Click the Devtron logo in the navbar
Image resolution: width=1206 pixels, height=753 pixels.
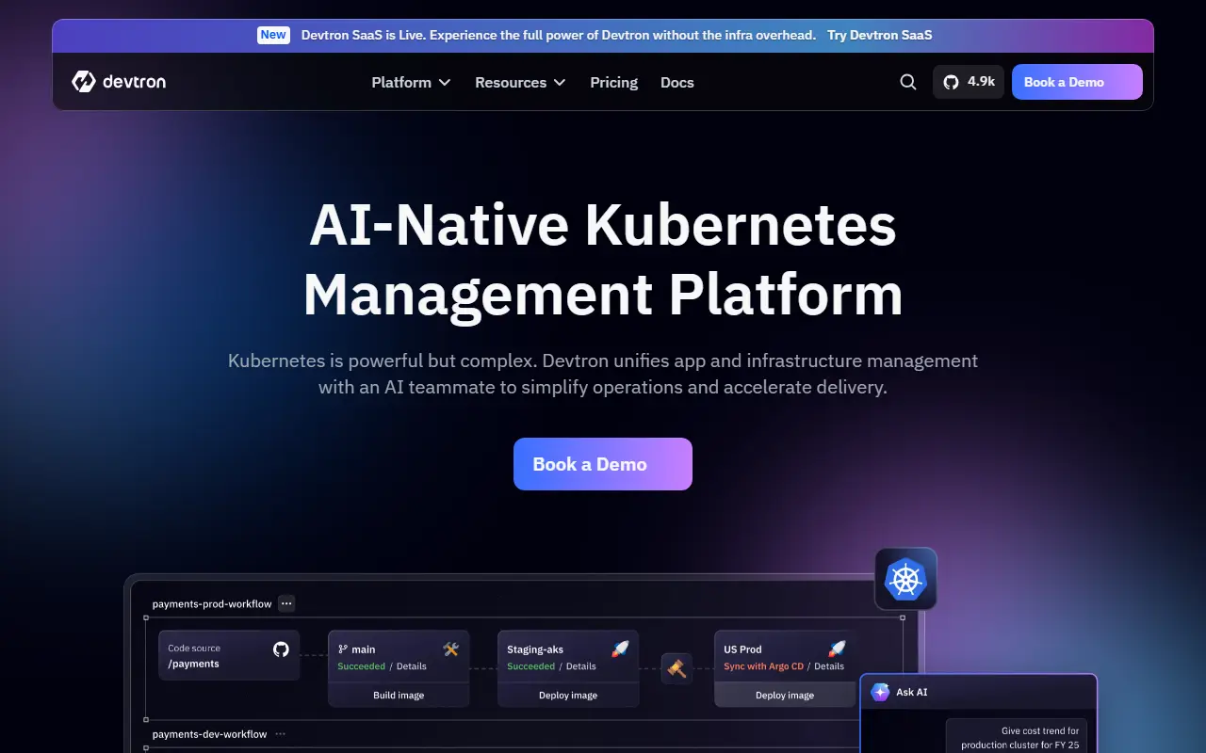[119, 82]
